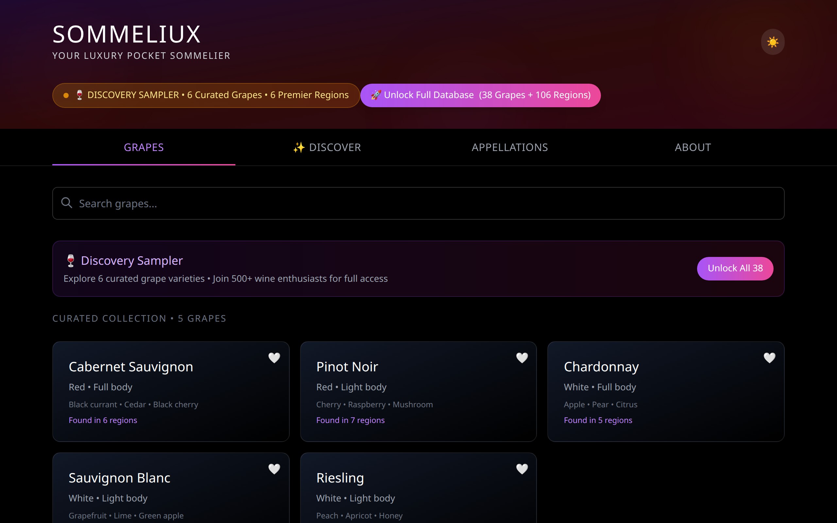Image resolution: width=837 pixels, height=523 pixels.
Task: Switch to the Grapes tab
Action: pyautogui.click(x=144, y=147)
